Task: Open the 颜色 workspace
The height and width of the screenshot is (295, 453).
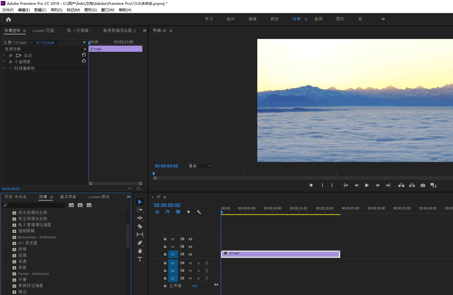Action: click(x=274, y=19)
